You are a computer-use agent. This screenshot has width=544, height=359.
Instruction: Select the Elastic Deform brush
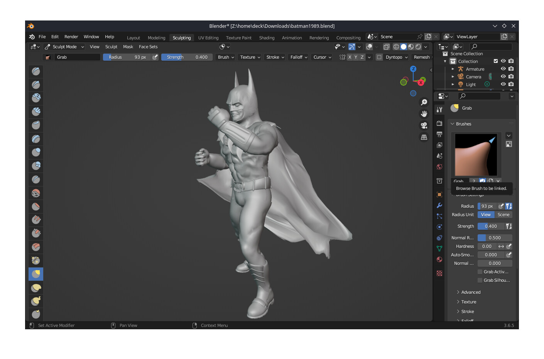point(36,288)
